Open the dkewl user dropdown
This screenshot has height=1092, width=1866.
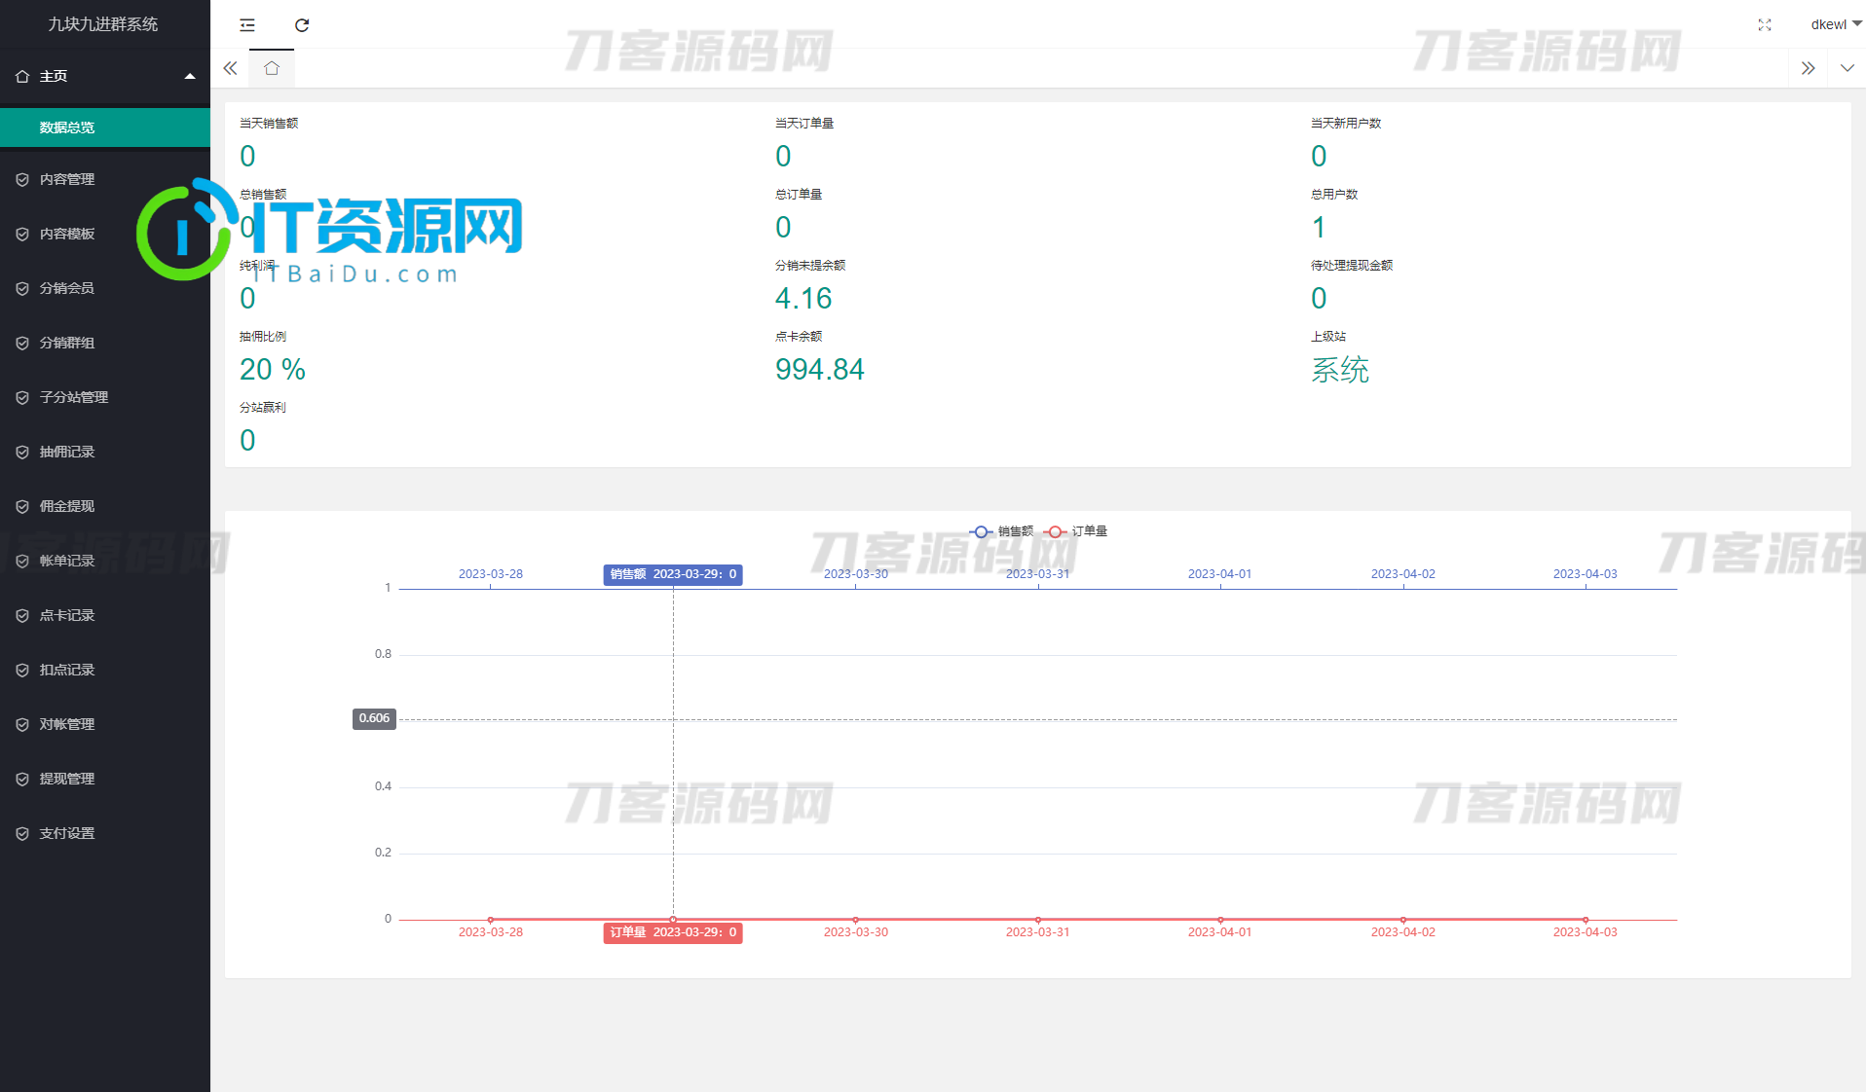[1836, 24]
